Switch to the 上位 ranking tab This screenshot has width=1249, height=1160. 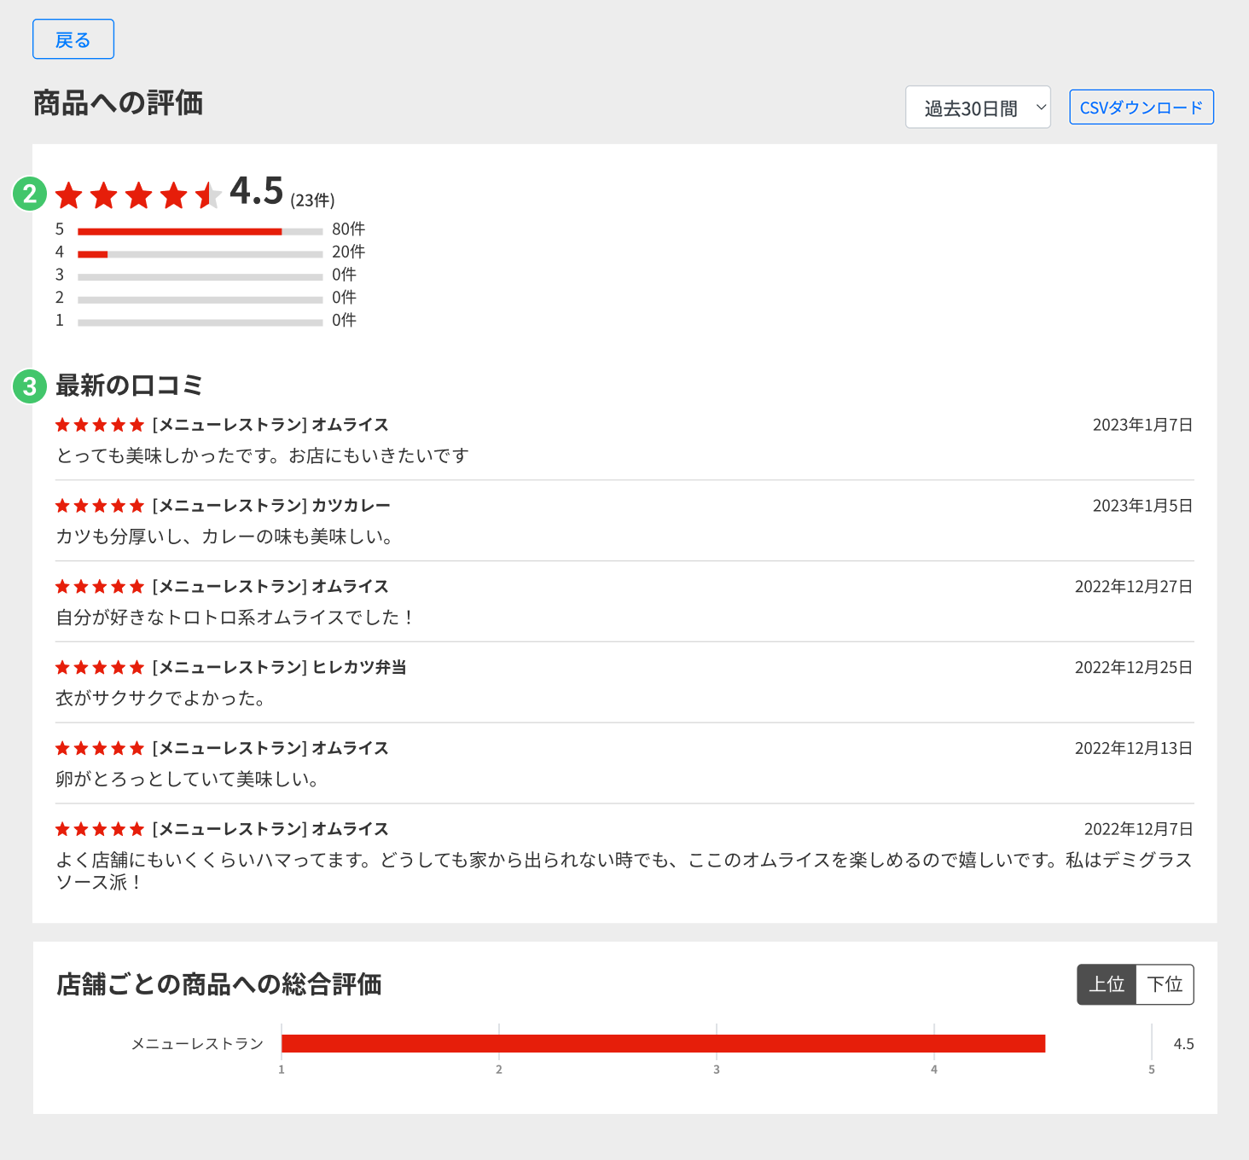tap(1106, 984)
